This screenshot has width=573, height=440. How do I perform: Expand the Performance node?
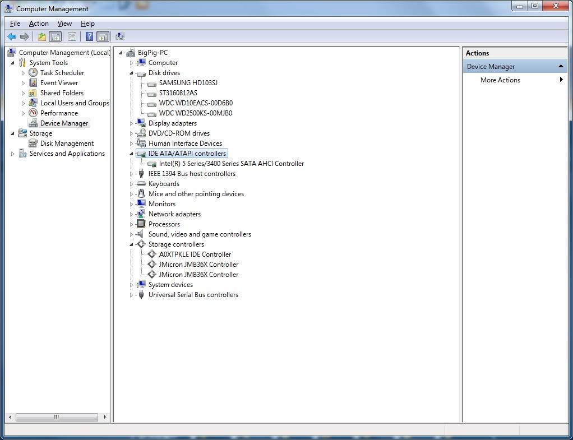click(x=24, y=113)
